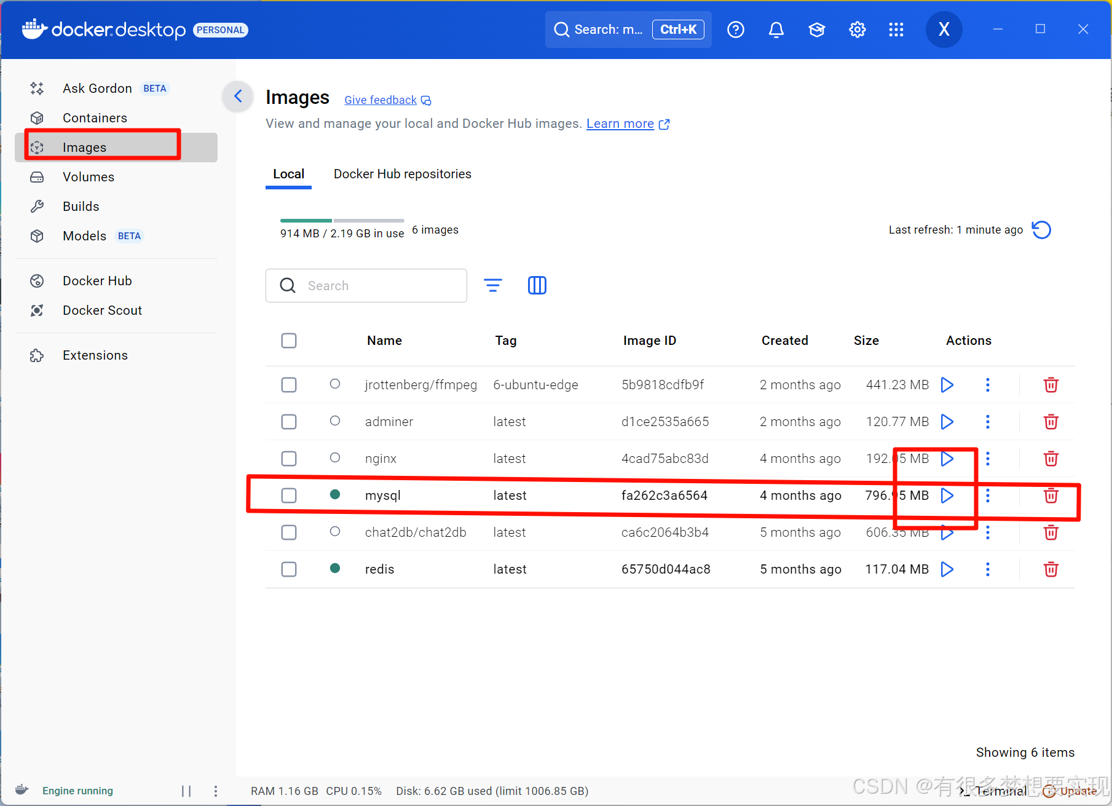This screenshot has height=806, width=1112.
Task: Run the nginx image
Action: coord(947,459)
